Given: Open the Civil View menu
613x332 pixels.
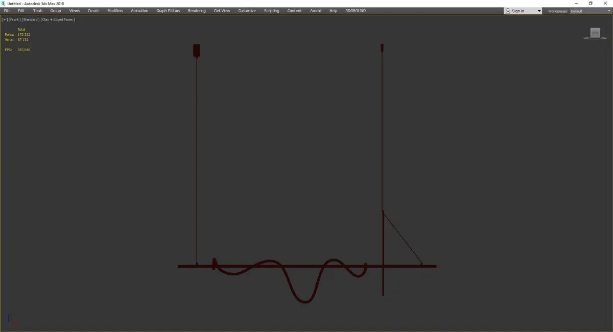Looking at the screenshot, I should [x=222, y=11].
